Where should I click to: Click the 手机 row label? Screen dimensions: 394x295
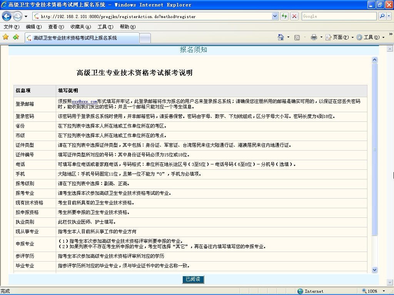tap(20, 174)
